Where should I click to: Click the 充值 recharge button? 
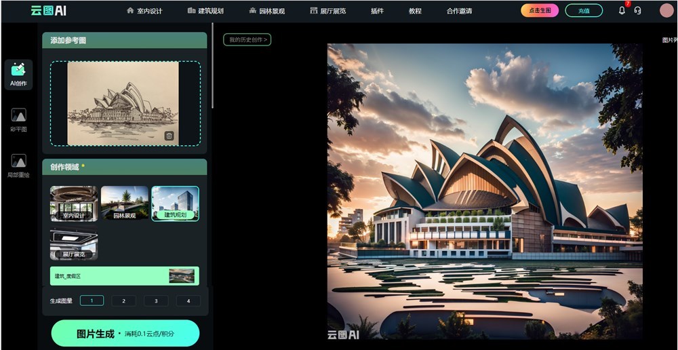coord(584,10)
